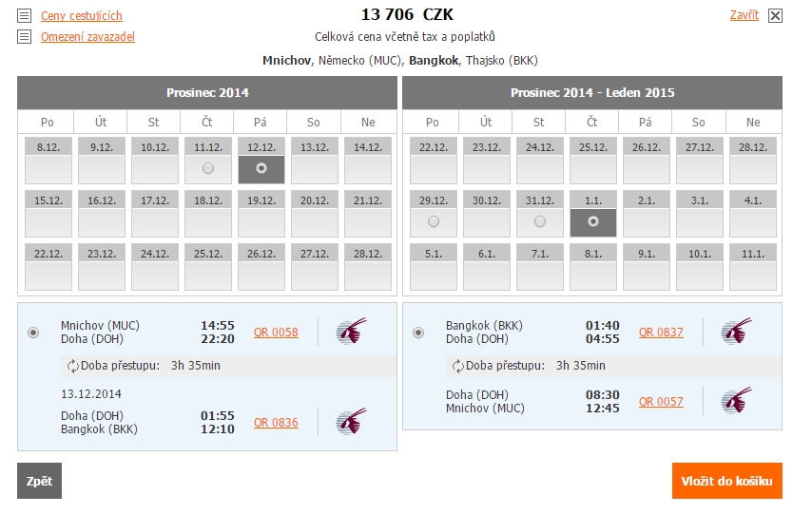
Task: Click the list icon beside Omezení zavazadel
Action: (24, 37)
